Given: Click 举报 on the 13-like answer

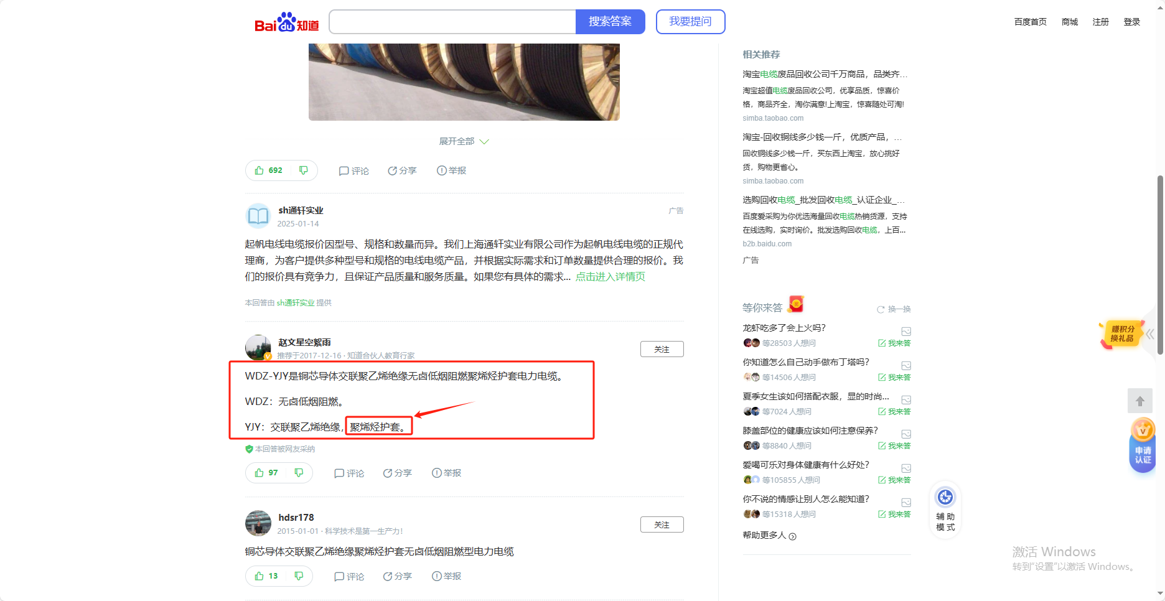Looking at the screenshot, I should pos(446,577).
